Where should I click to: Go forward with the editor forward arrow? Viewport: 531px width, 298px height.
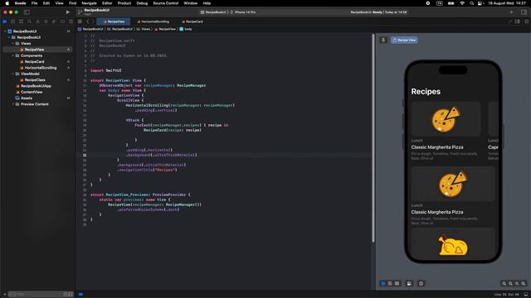[92, 22]
